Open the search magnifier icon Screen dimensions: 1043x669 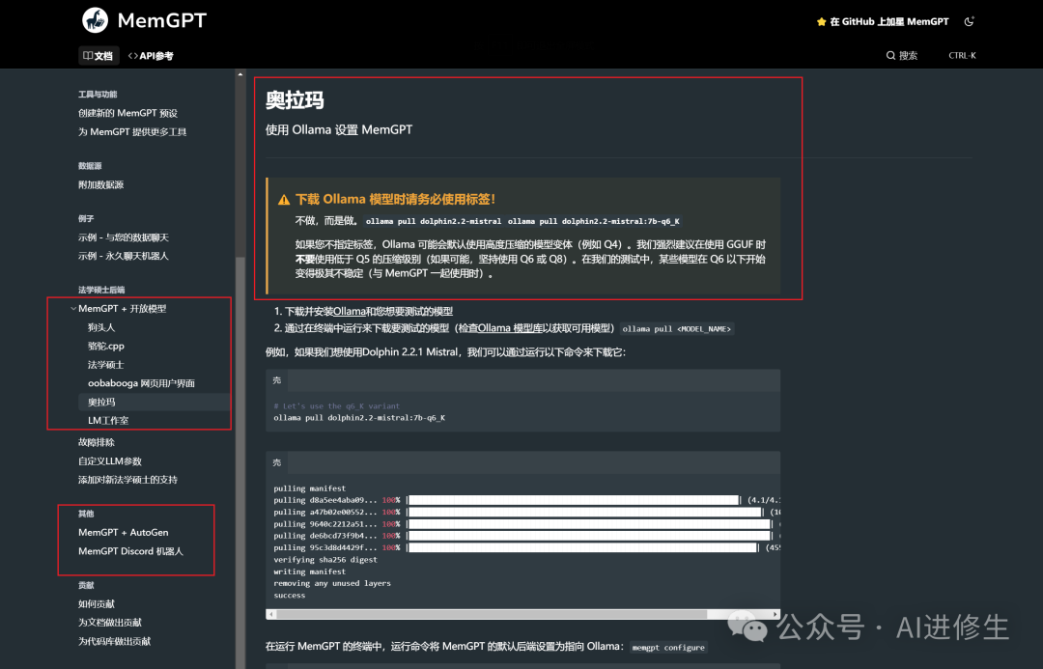coord(890,55)
